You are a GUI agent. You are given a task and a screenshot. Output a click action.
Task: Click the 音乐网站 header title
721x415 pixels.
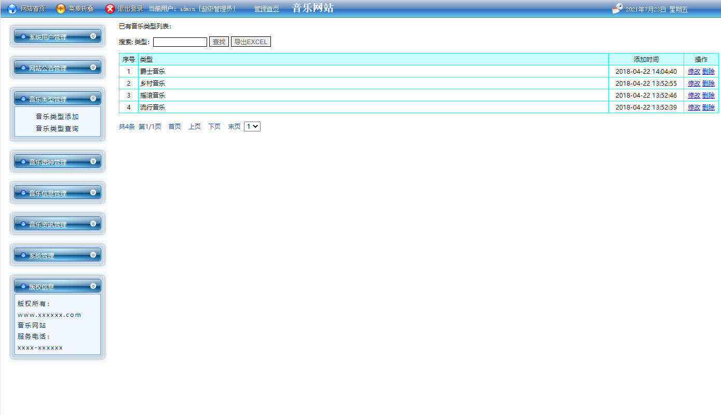click(x=313, y=8)
